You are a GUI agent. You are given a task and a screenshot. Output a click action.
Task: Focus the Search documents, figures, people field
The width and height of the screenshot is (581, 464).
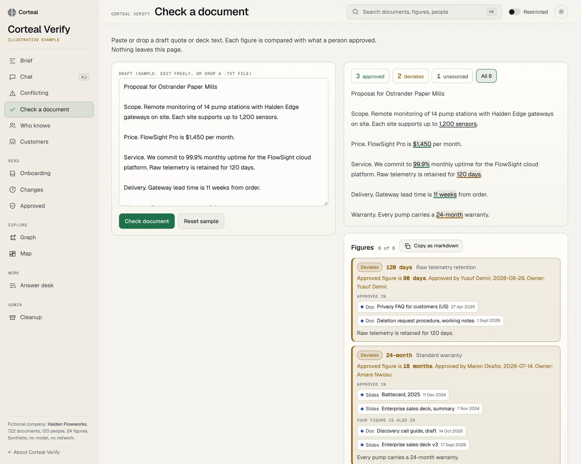point(424,12)
